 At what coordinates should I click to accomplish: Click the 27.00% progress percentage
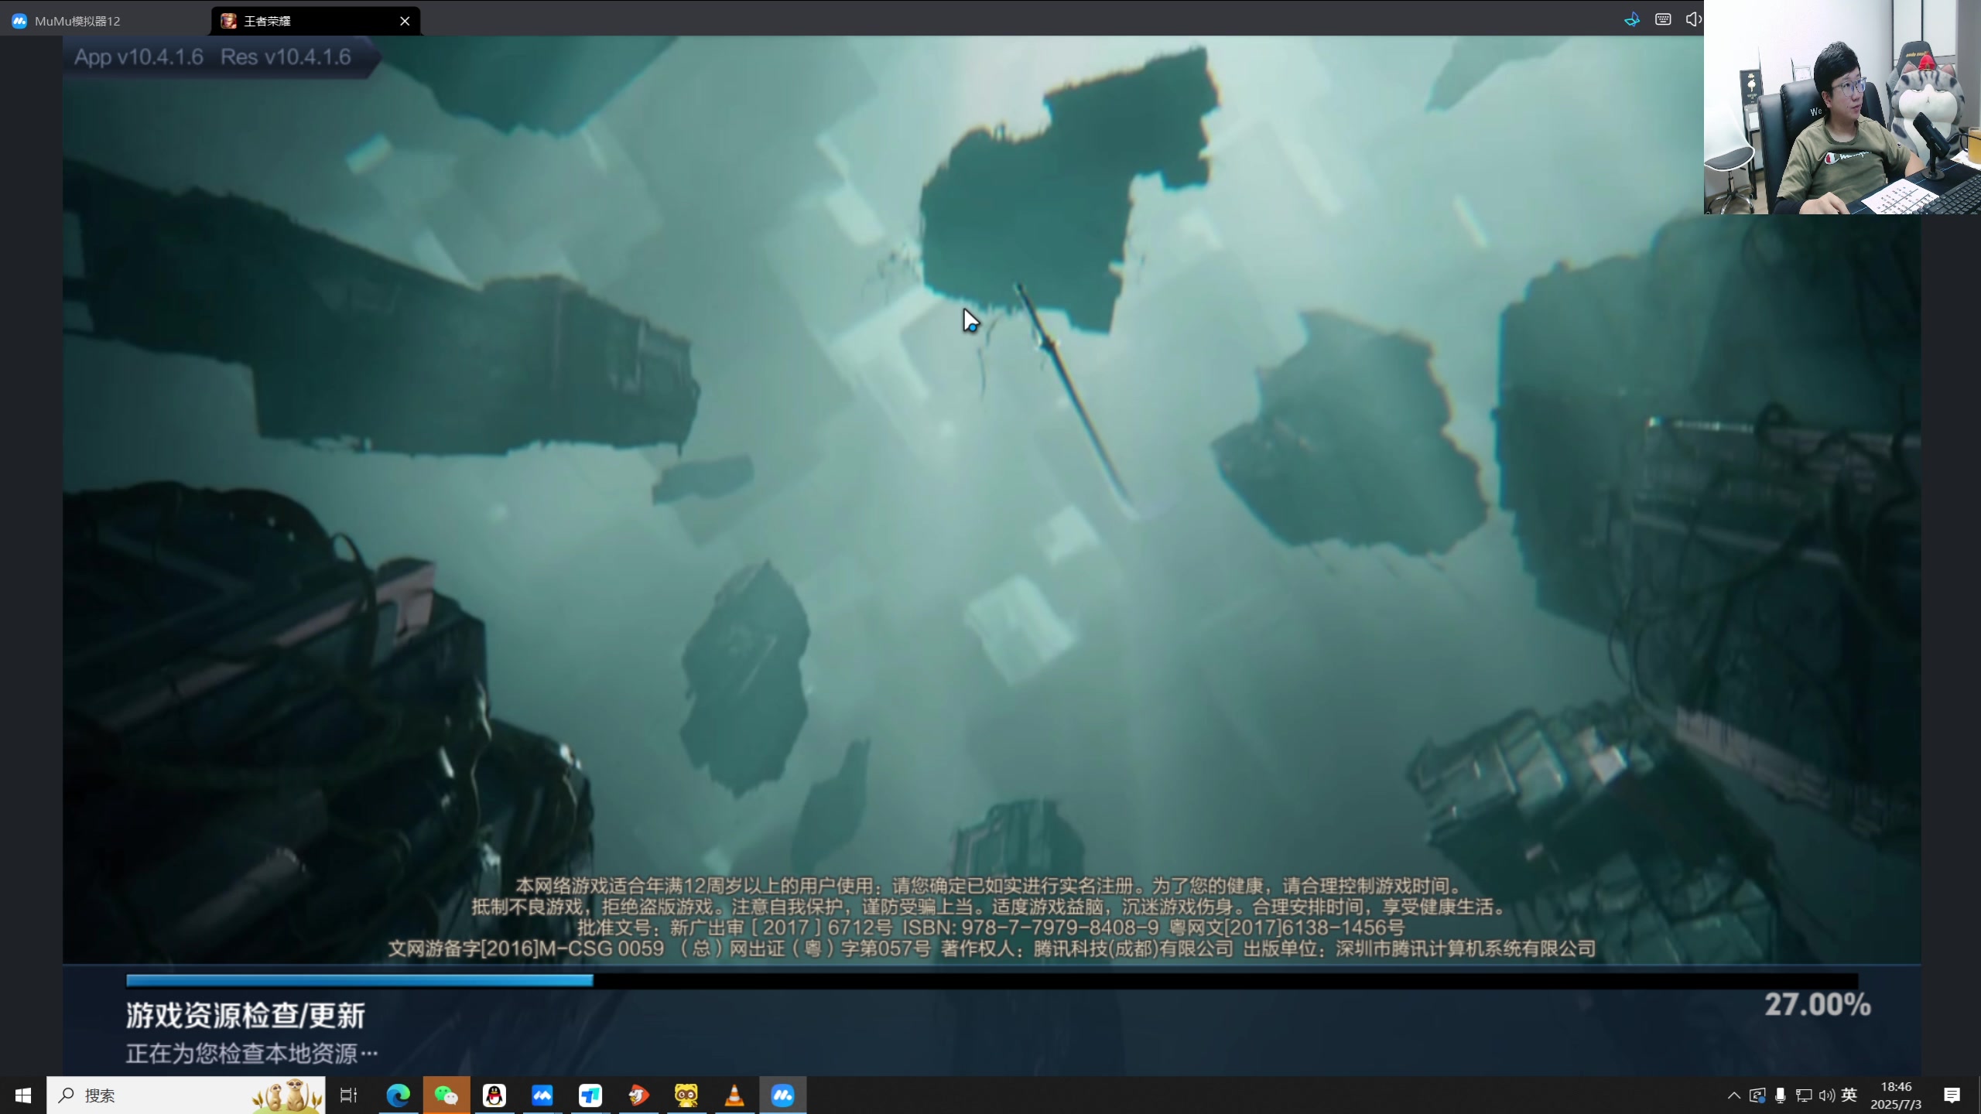(1817, 1005)
